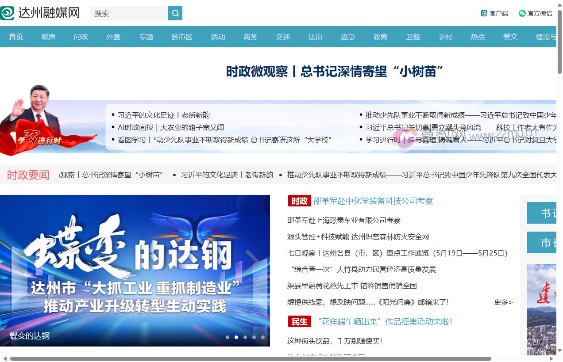Viewport: 563px width, 362px height.
Task: Open the 卫健 navigation tab
Action: pos(413,37)
